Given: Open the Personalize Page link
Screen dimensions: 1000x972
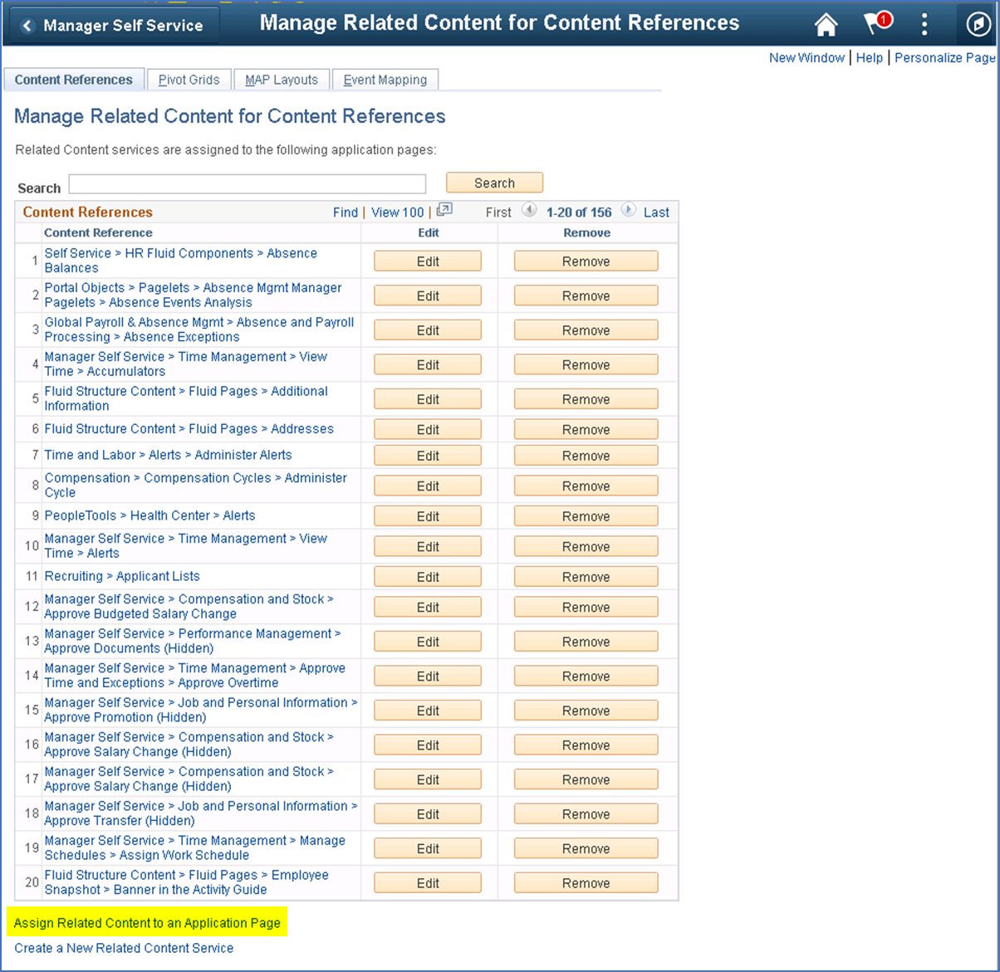Looking at the screenshot, I should [944, 57].
